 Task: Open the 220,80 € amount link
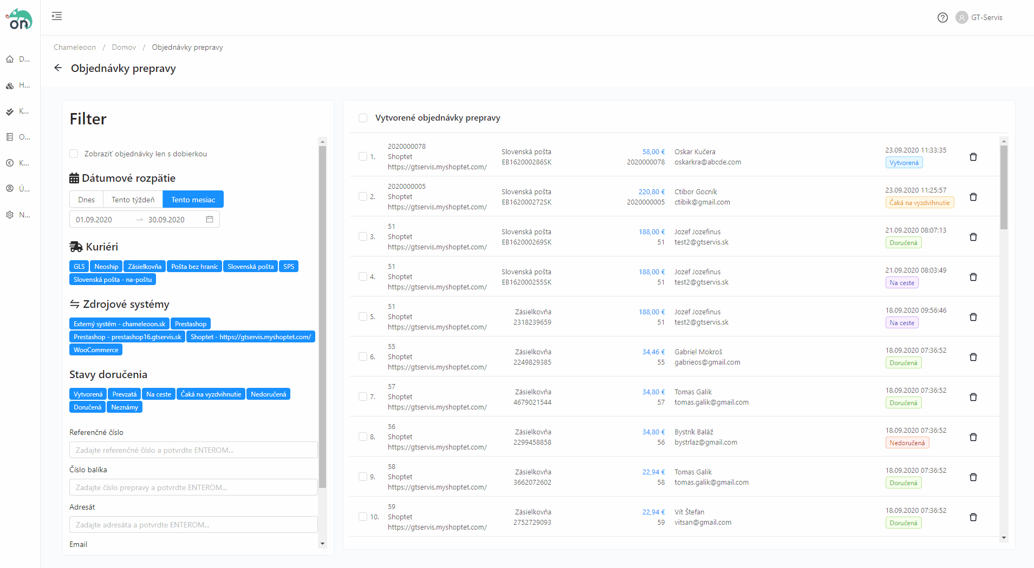point(652,192)
